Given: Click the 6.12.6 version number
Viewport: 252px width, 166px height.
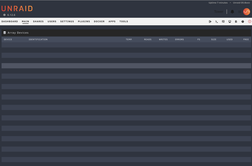Looking at the screenshot, I should click(11, 15).
